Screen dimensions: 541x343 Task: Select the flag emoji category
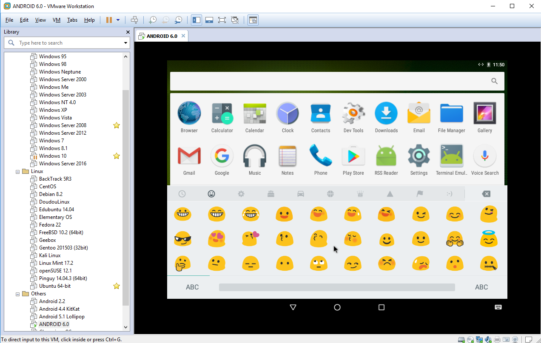(420, 194)
